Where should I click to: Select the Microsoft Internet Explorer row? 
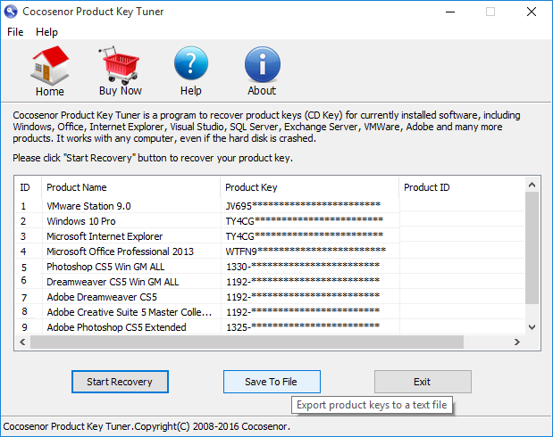[270, 236]
